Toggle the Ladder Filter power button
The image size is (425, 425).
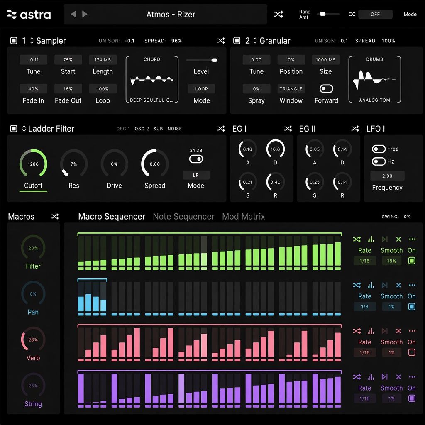[x=14, y=129]
